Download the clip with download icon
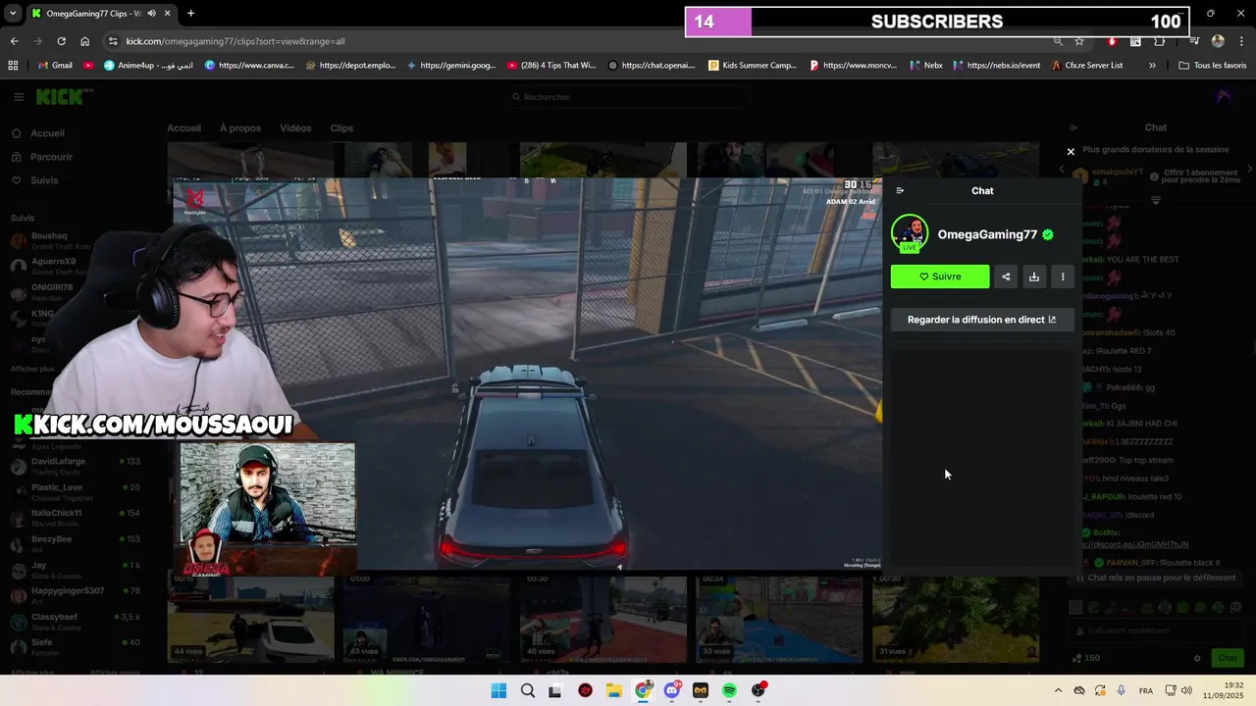The image size is (1256, 706). (x=1034, y=277)
